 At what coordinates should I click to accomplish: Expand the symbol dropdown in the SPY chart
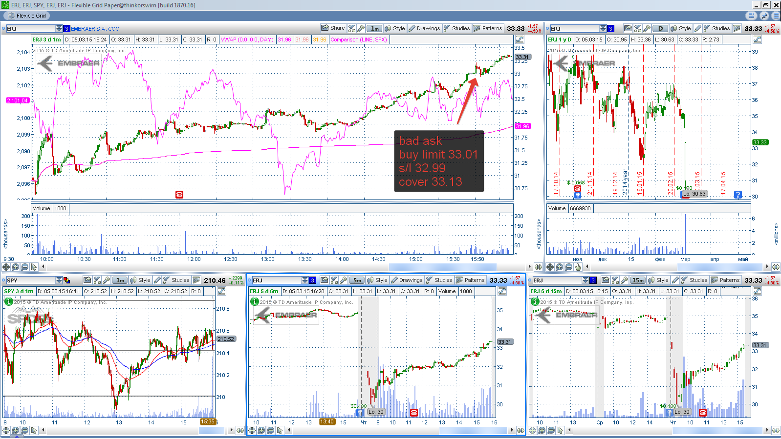[59, 280]
